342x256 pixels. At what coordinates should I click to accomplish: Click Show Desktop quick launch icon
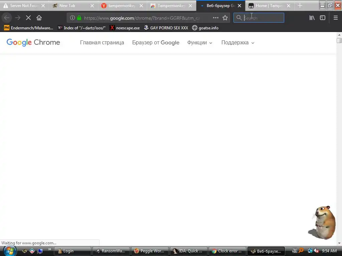[x=40, y=251]
